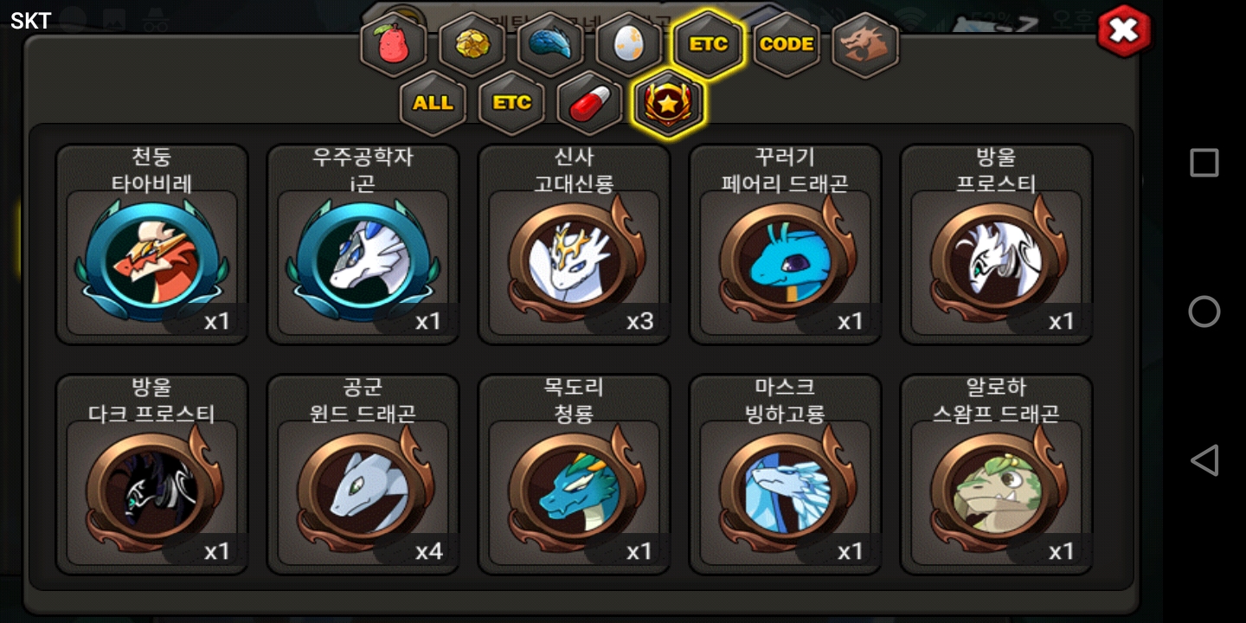Filter by the red-white capsule icon
Screen dimensions: 1246x623
pyautogui.click(x=590, y=103)
